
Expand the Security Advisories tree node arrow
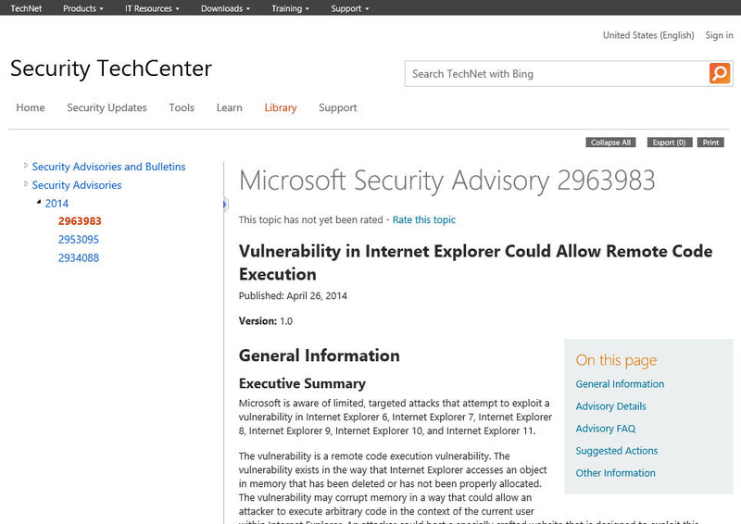tap(26, 184)
